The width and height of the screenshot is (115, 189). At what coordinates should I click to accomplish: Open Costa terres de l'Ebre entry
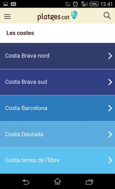pyautogui.click(x=57, y=161)
